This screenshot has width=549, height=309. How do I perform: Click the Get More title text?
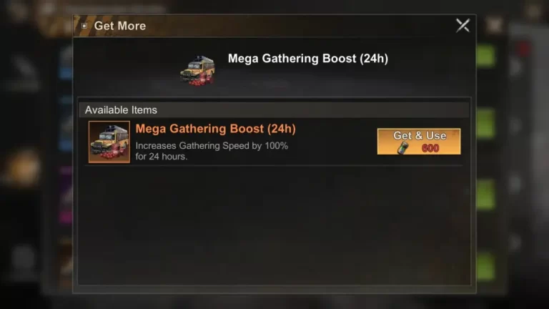pyautogui.click(x=120, y=26)
